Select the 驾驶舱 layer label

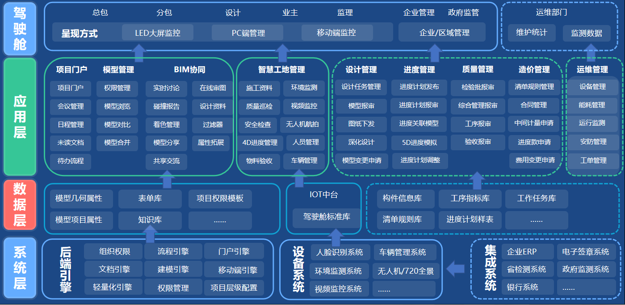pyautogui.click(x=20, y=28)
